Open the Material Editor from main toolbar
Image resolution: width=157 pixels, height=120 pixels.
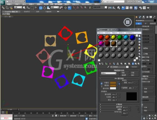tap(136, 8)
